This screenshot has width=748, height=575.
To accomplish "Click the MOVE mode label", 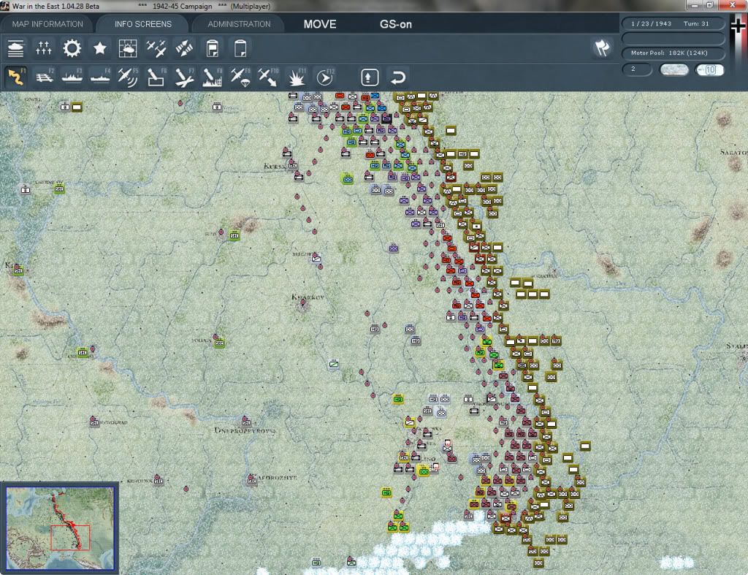I will click(320, 24).
